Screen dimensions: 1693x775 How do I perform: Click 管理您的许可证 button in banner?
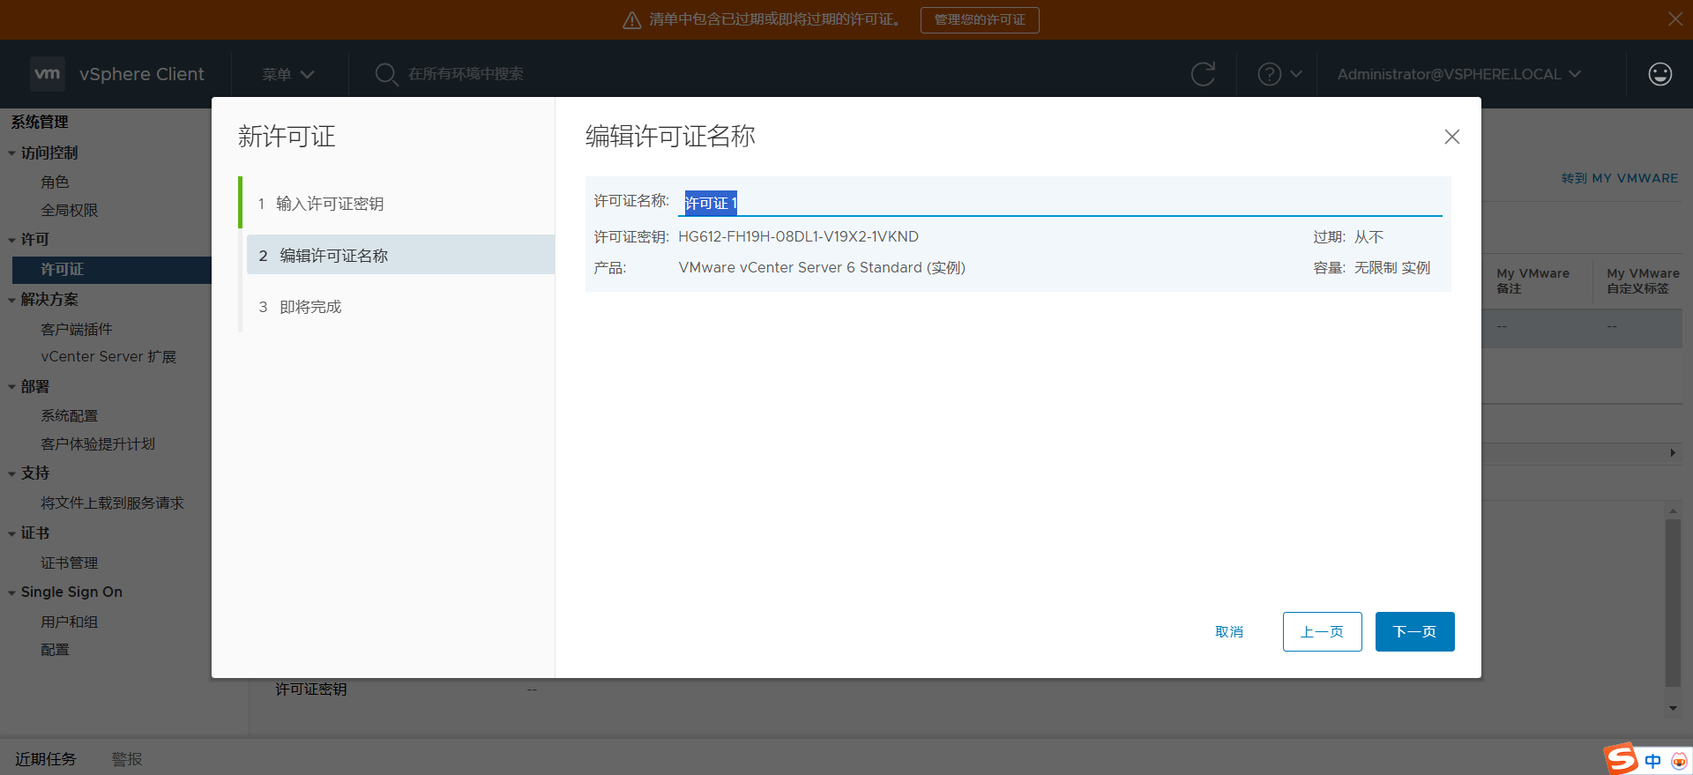pos(980,19)
